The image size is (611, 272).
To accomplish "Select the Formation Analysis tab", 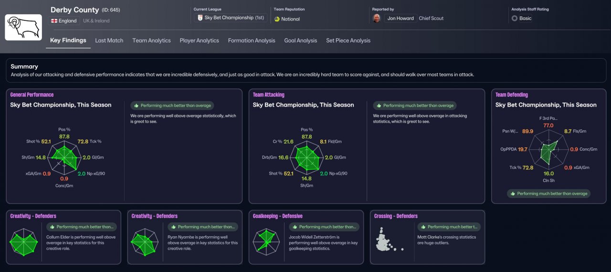I will coord(252,41).
